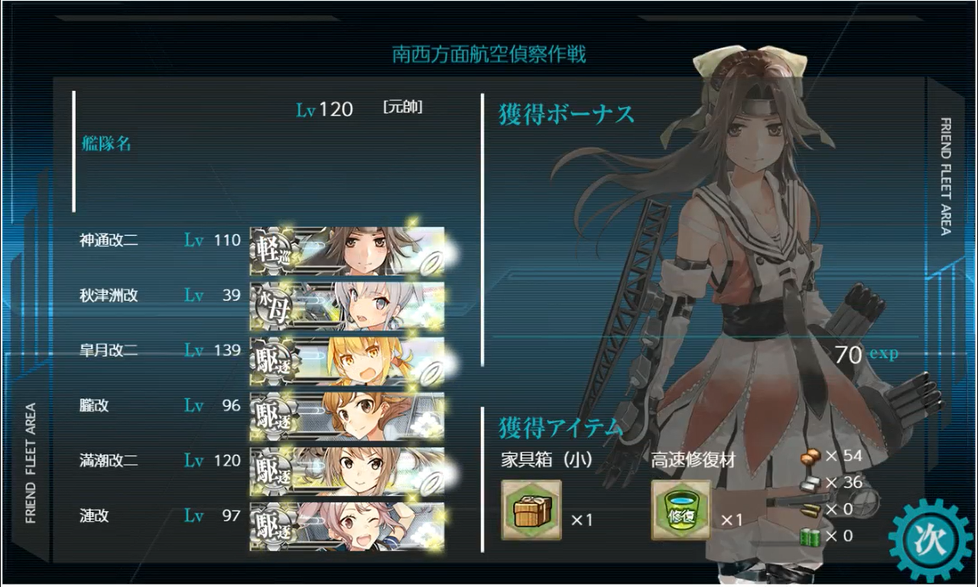The height and width of the screenshot is (587, 978).
Task: Click the ammo resource icon beside ×0
Action: (x=811, y=510)
